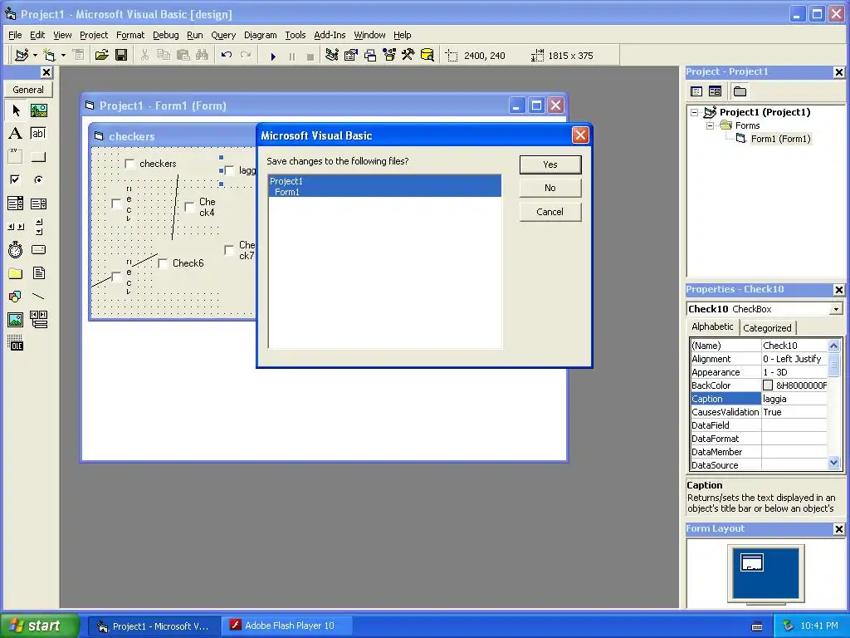Select the DriveListBox control tool
Viewport: 850px width, 638px height.
(38, 249)
